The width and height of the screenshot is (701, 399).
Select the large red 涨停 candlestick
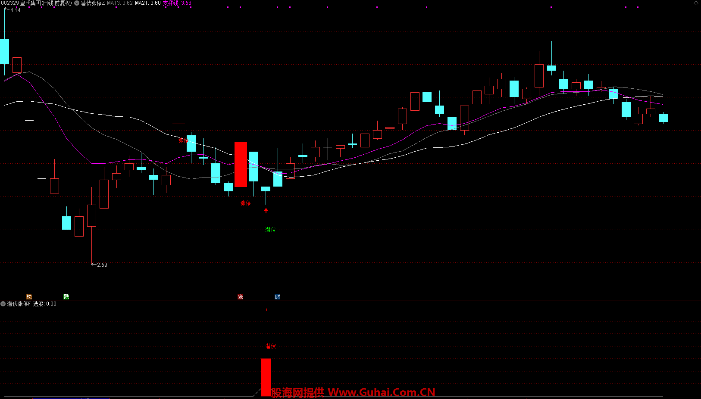coord(241,164)
